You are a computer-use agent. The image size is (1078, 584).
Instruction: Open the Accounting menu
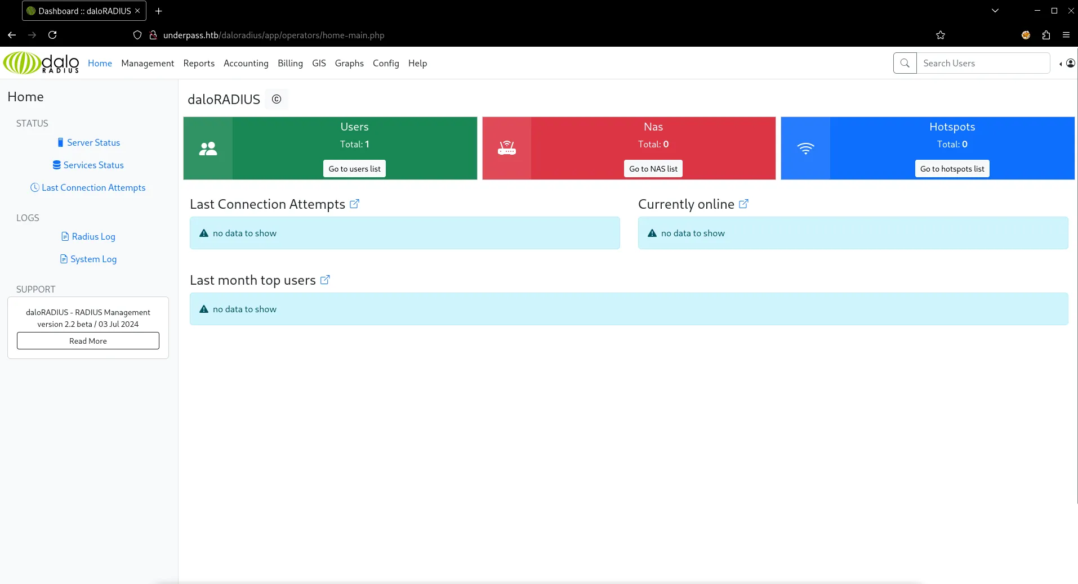pyautogui.click(x=246, y=63)
